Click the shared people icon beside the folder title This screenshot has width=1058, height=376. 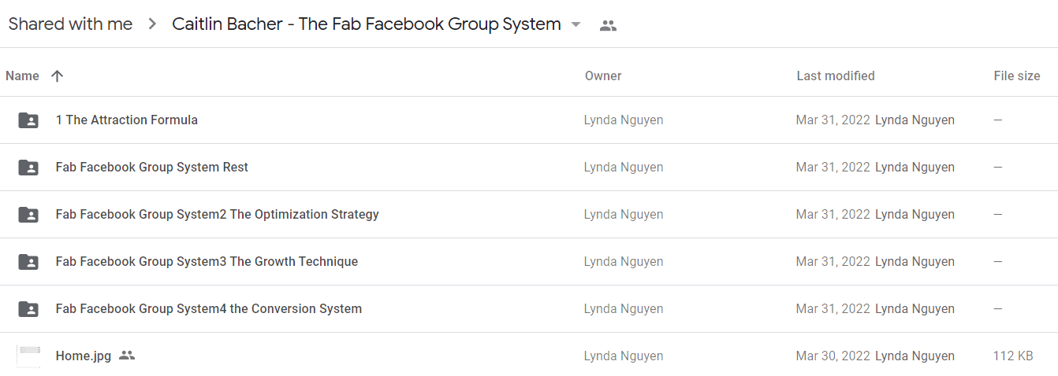click(608, 25)
